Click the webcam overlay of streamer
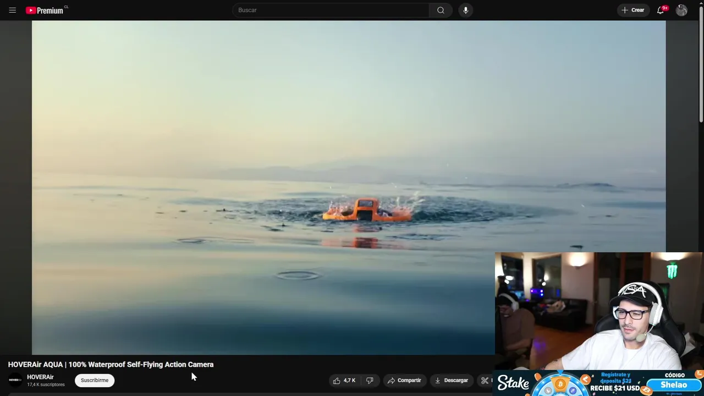704x396 pixels. pos(599,311)
